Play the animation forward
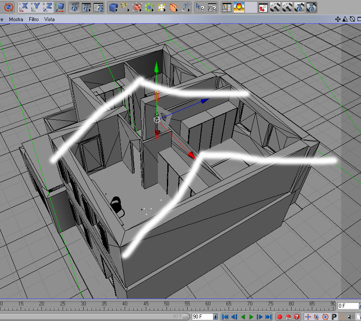 click(251, 317)
